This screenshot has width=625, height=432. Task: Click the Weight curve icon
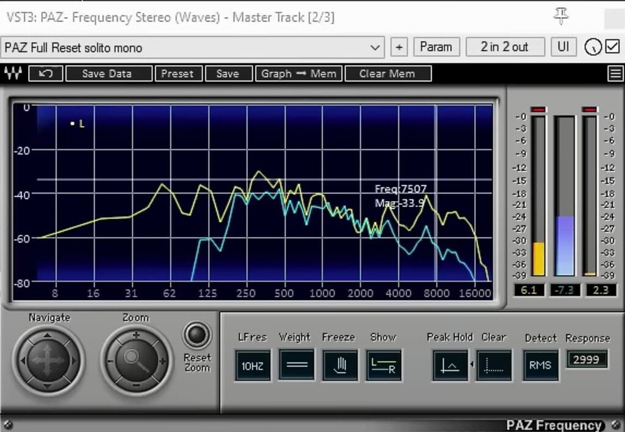coord(296,364)
